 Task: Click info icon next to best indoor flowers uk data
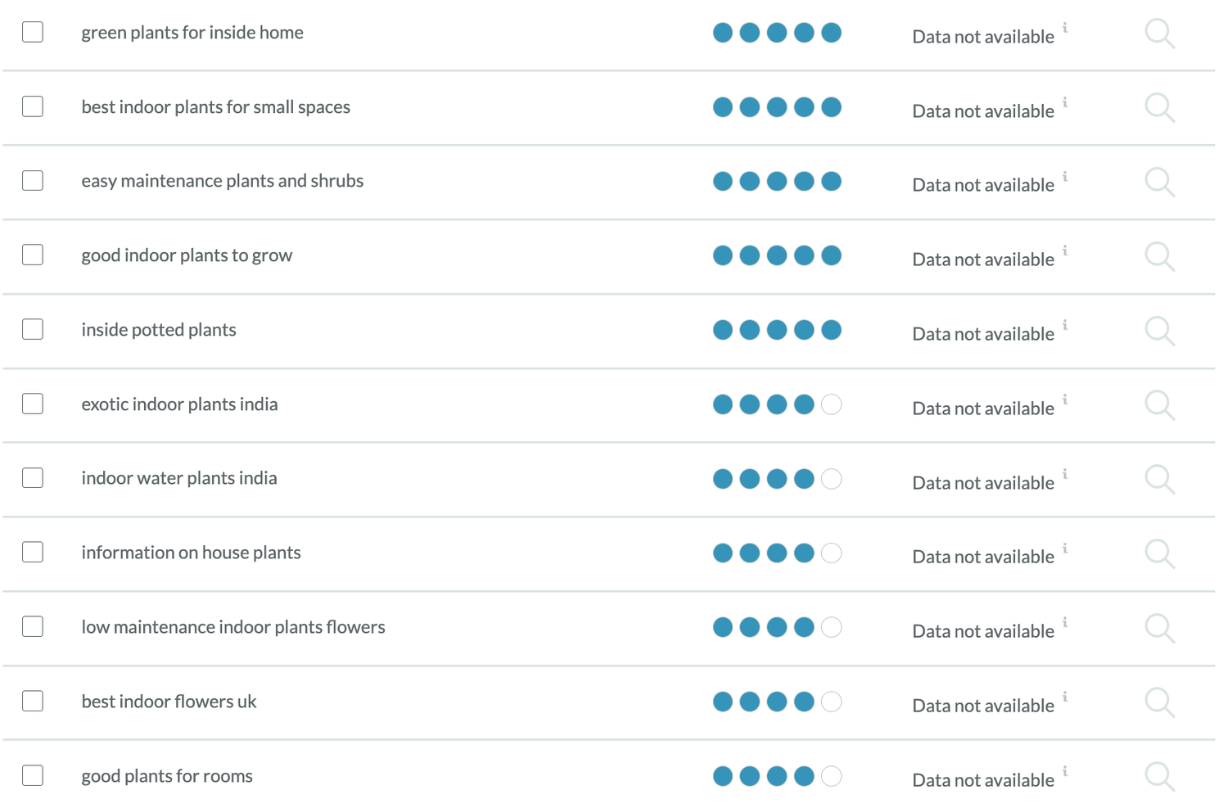pos(1065,697)
